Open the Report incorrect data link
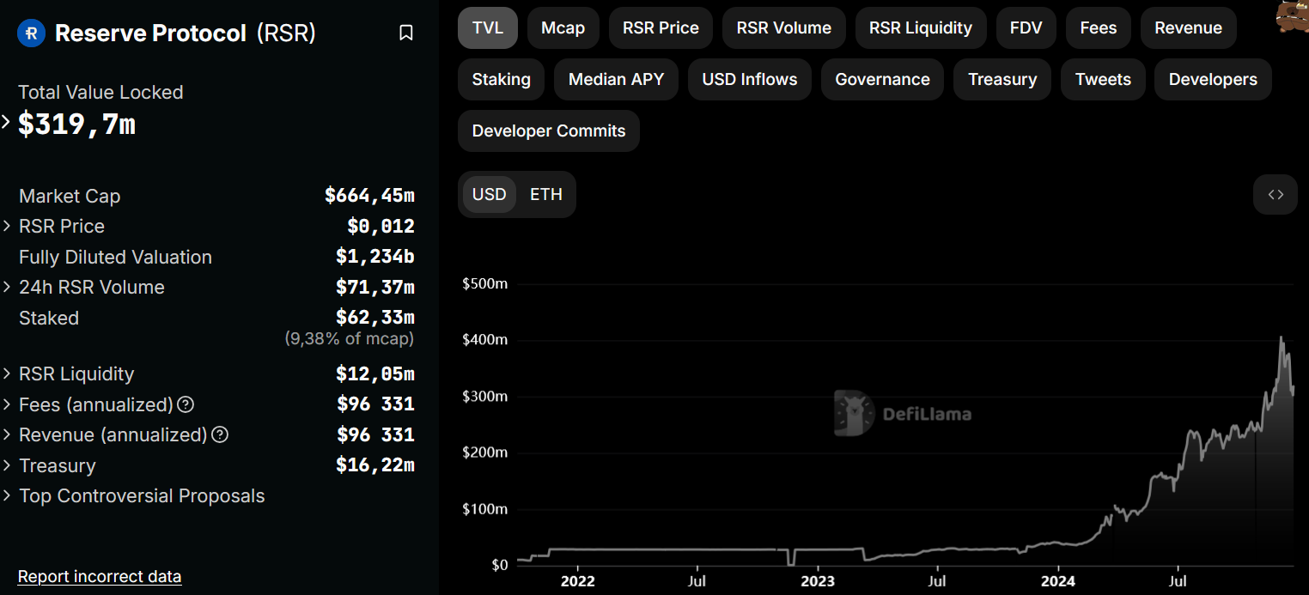This screenshot has width=1309, height=595. pos(100,576)
